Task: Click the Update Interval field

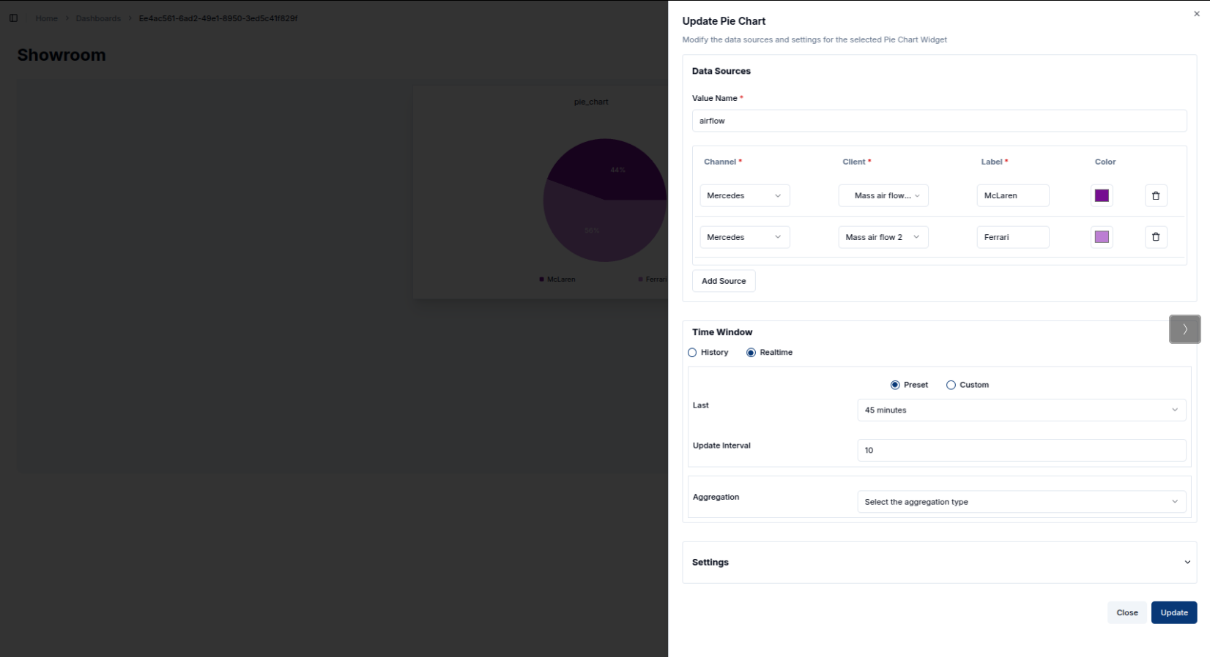Action: 1022,450
